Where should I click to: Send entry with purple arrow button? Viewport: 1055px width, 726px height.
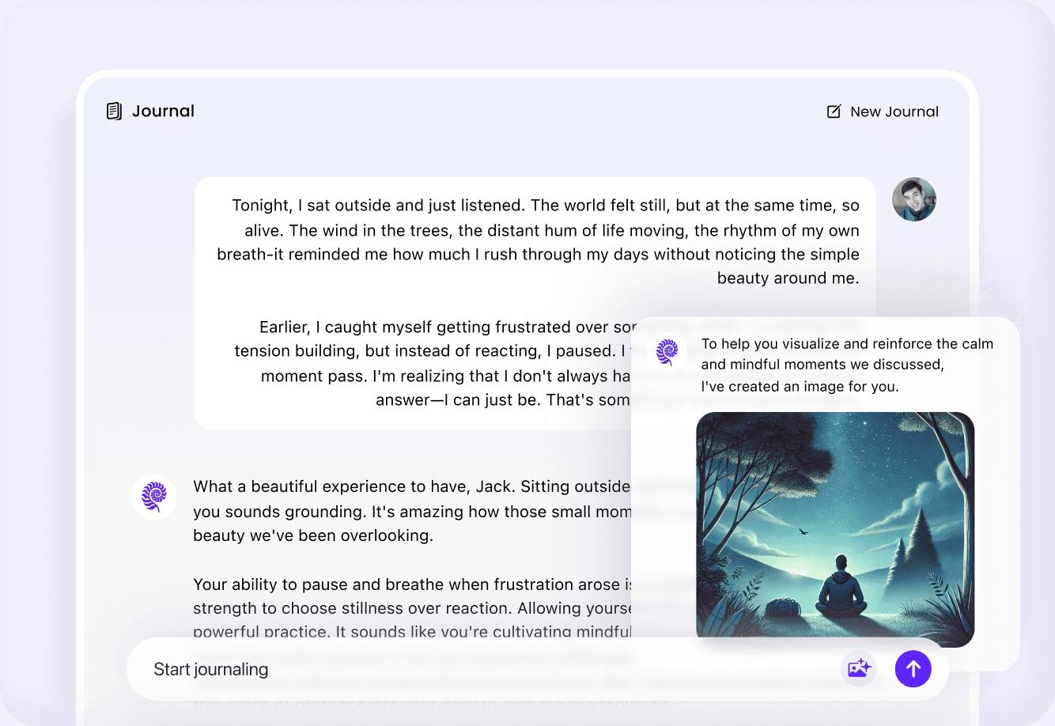913,669
